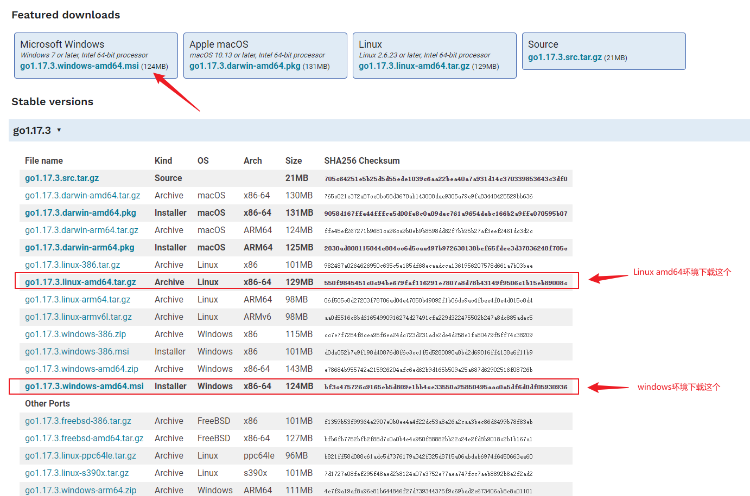Download go1.17.3.darwin-amd64.pkg from the featured macOS box

pyautogui.click(x=245, y=66)
